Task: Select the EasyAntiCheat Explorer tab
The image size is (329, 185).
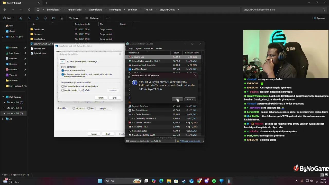Action: (21, 3)
